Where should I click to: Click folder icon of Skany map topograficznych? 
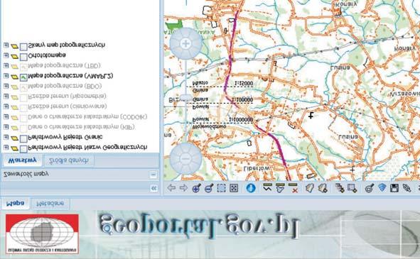point(14,46)
